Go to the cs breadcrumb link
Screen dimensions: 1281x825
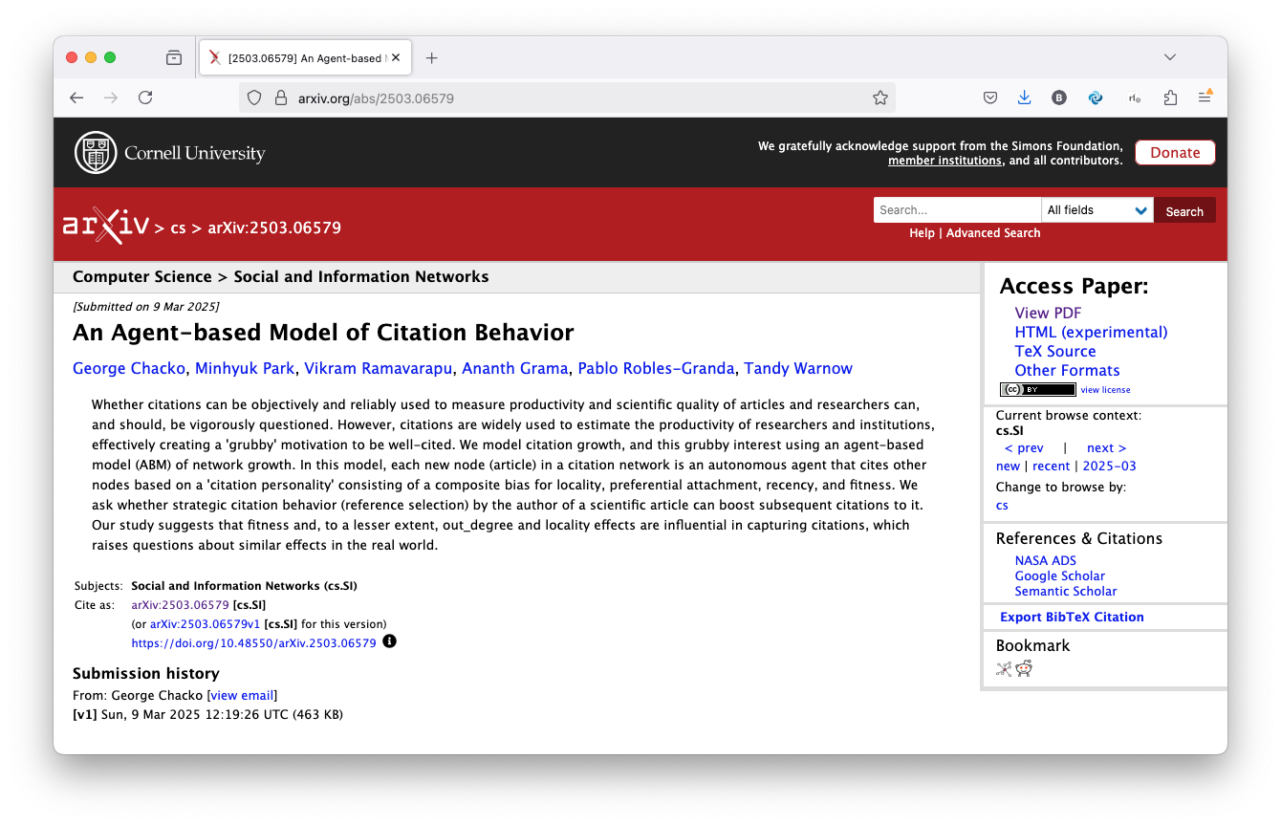point(178,228)
